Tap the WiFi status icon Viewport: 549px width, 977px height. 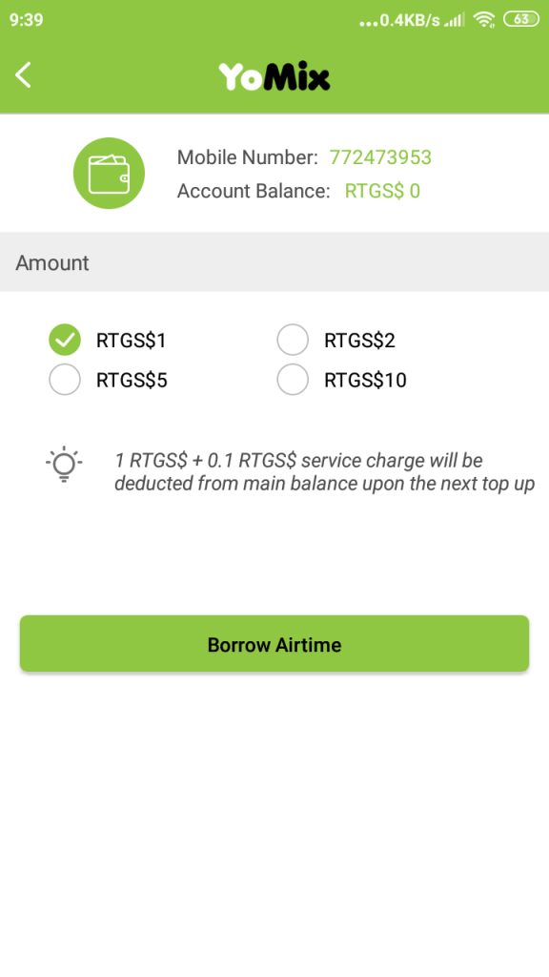pyautogui.click(x=483, y=19)
